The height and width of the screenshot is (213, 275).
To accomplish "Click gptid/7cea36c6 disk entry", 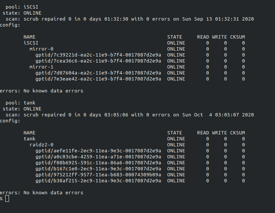I will pos(98,61).
